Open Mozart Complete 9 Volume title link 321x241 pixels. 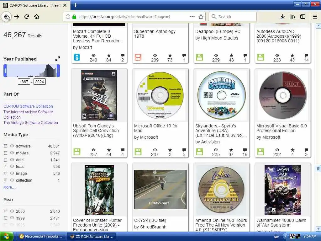98,36
